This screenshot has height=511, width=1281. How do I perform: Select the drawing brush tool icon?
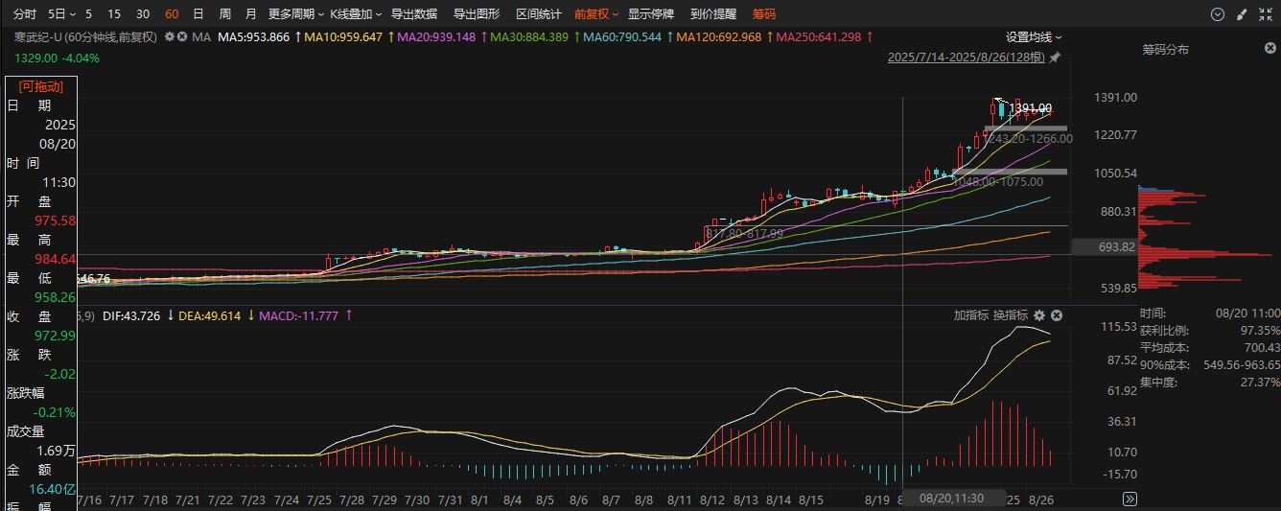(1242, 14)
